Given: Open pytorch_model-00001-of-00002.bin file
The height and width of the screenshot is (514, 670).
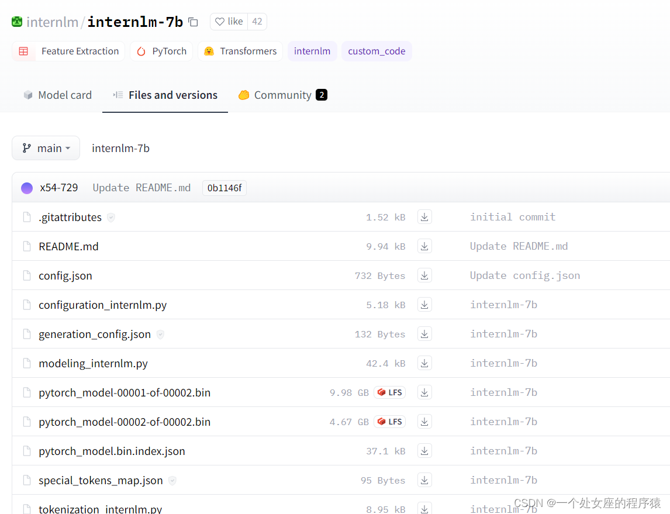Looking at the screenshot, I should 125,392.
